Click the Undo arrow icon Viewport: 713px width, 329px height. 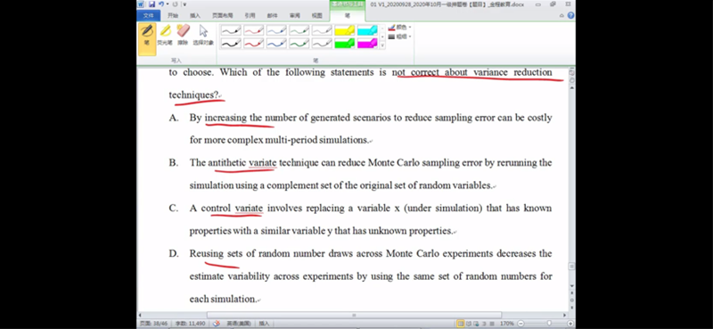click(161, 4)
